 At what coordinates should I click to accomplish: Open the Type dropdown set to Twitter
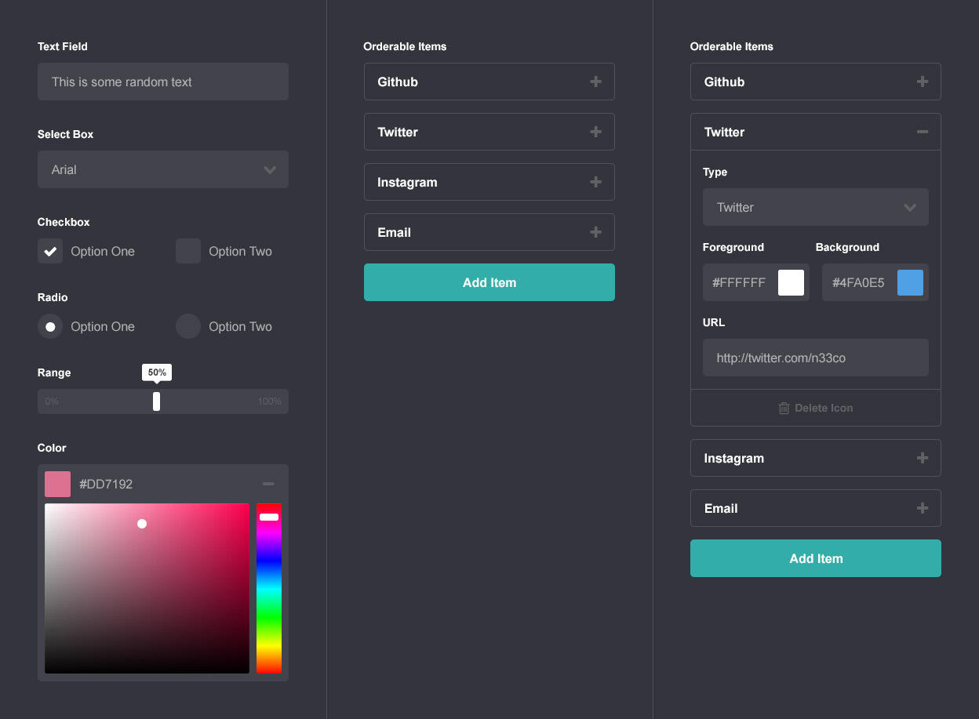(x=815, y=207)
